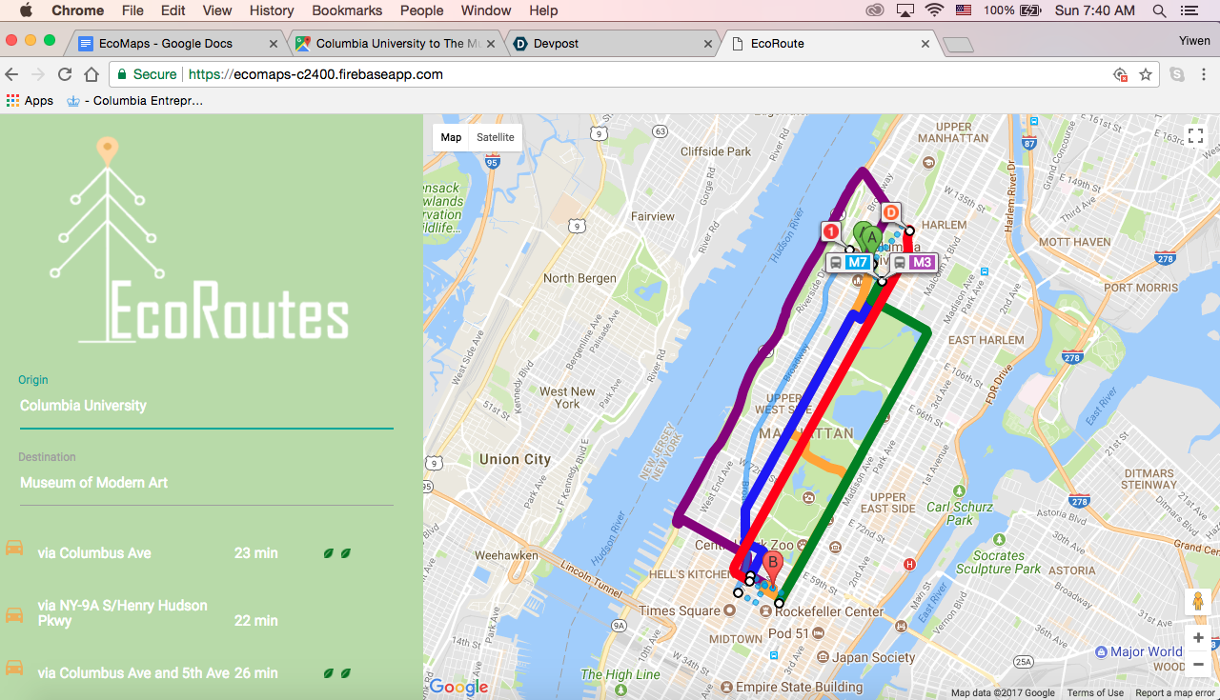1220x700 pixels.
Task: Switch map to Satellite view
Action: [496, 137]
